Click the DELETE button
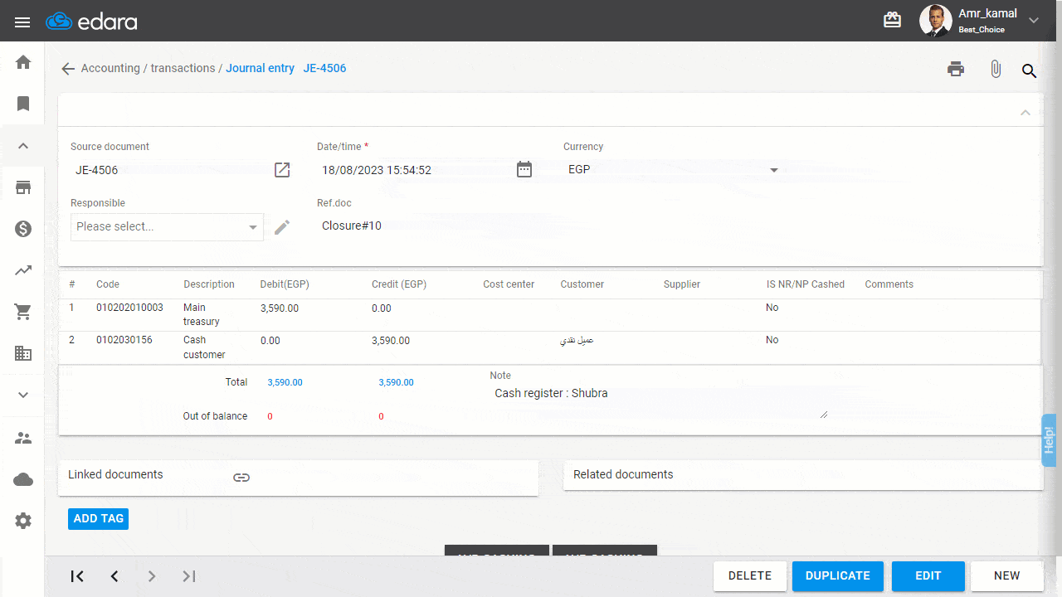This screenshot has width=1062, height=597. 750,576
